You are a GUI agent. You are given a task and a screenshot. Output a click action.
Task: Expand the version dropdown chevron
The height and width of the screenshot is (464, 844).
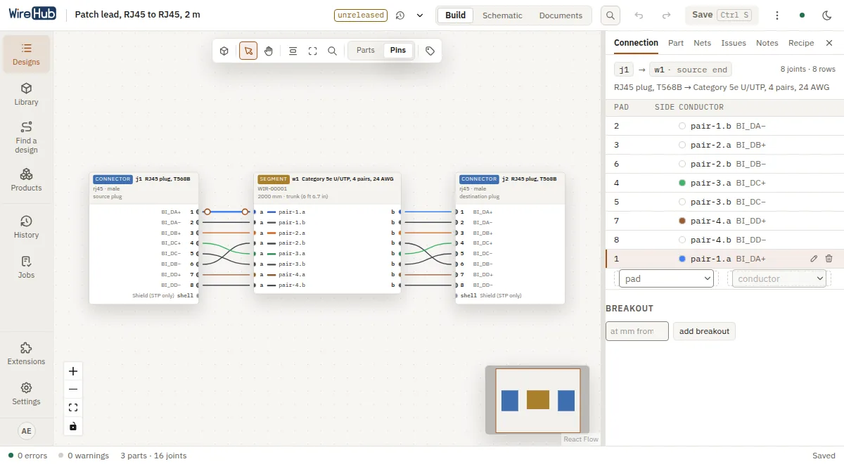(x=420, y=15)
